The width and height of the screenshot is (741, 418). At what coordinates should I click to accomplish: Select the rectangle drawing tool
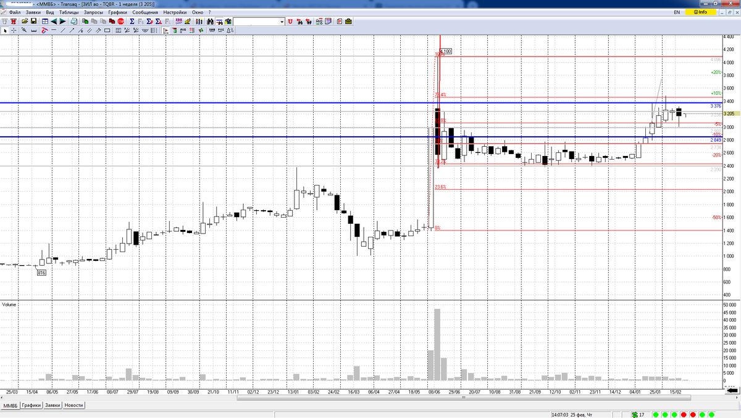[x=107, y=30]
